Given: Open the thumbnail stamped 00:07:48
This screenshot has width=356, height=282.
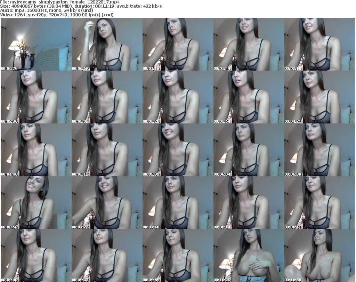Looking at the screenshot, I should click(178, 203).
